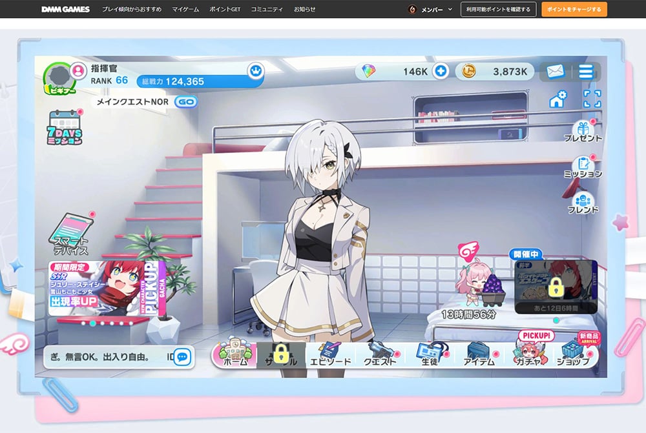Open the ジュリー・ステイシー PICKUP gacha banner
646x433 pixels.
point(107,288)
